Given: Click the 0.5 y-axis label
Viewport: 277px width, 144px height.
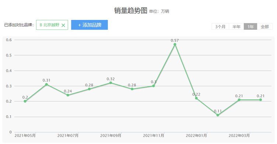Looking at the screenshot, I should (9, 55).
